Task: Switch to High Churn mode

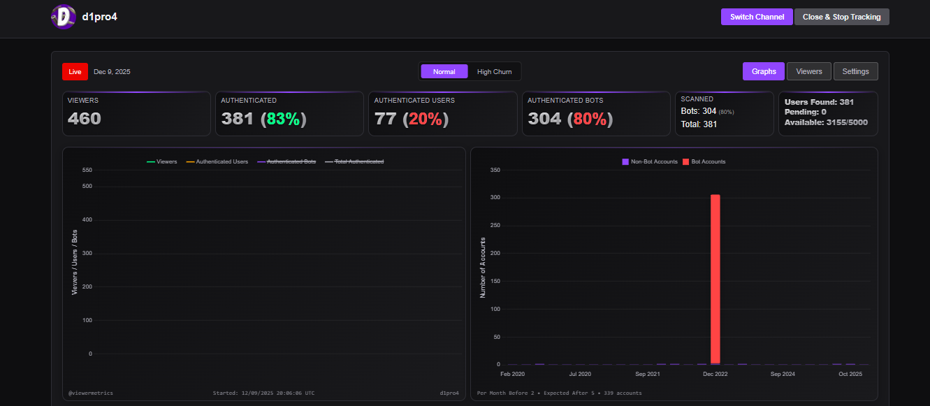Action: (x=494, y=71)
